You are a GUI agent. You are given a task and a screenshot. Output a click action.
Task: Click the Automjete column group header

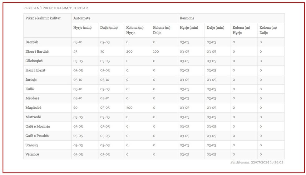tap(82, 18)
